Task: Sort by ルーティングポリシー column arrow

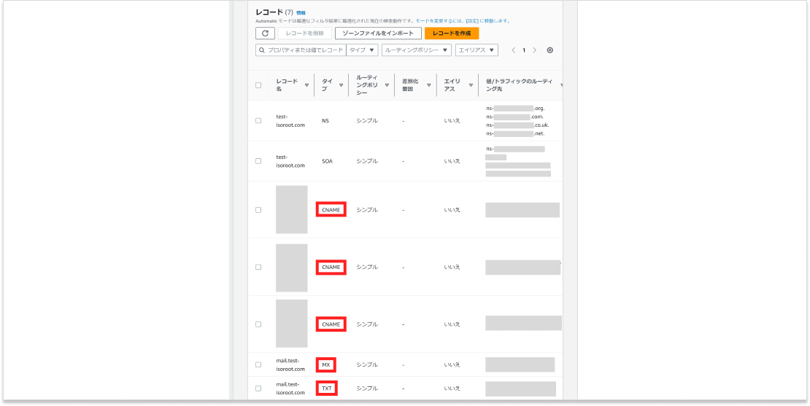Action: 387,85
